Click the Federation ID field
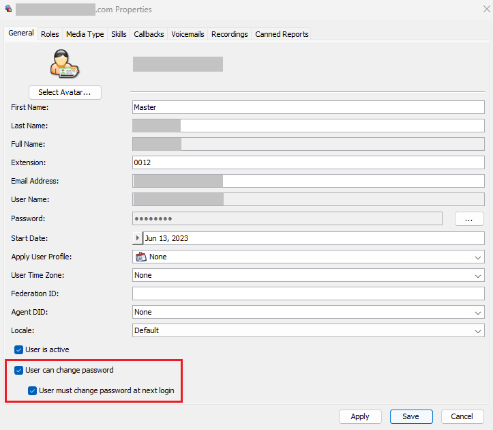Viewport: 493px width, 430px height. pos(308,293)
